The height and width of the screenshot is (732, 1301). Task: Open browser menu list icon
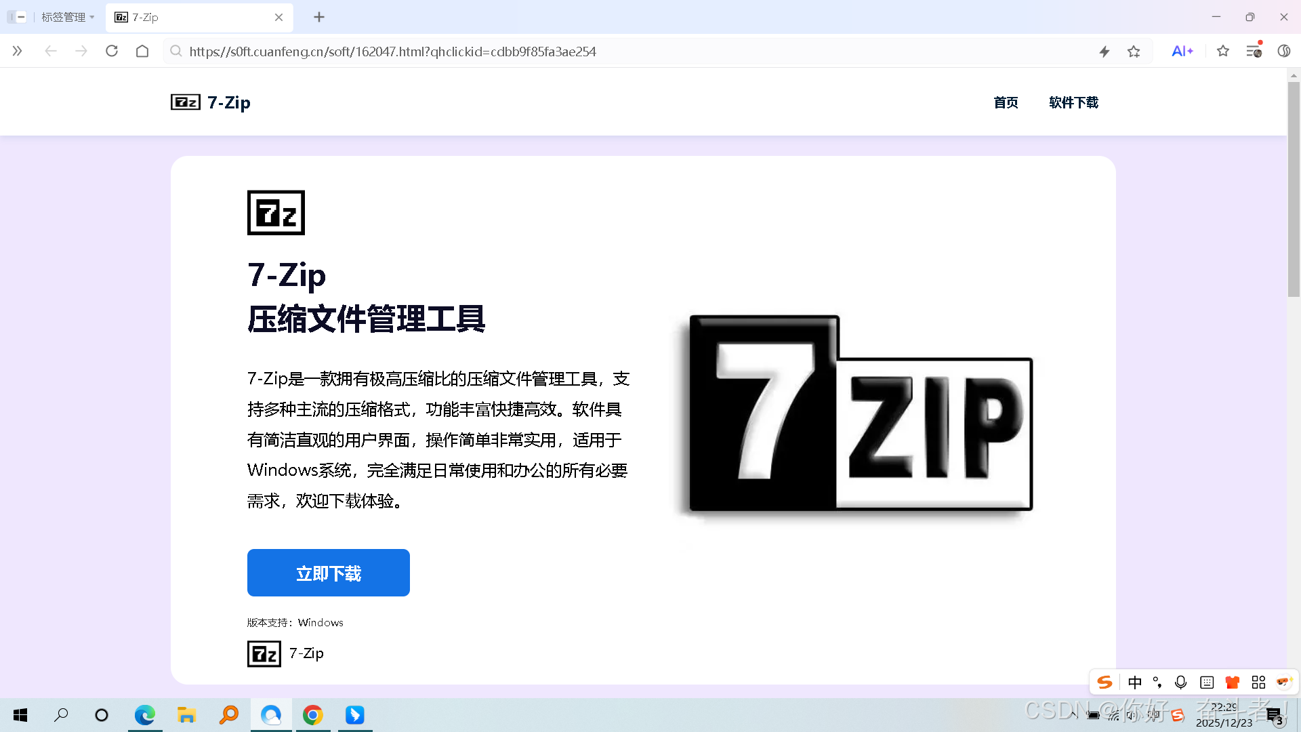[1254, 52]
